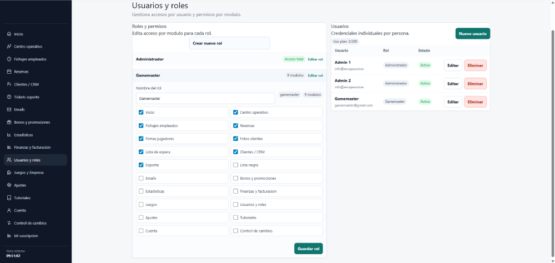Edit the Gamemaster user row
Viewport: 555px width, 263px height.
point(453,102)
